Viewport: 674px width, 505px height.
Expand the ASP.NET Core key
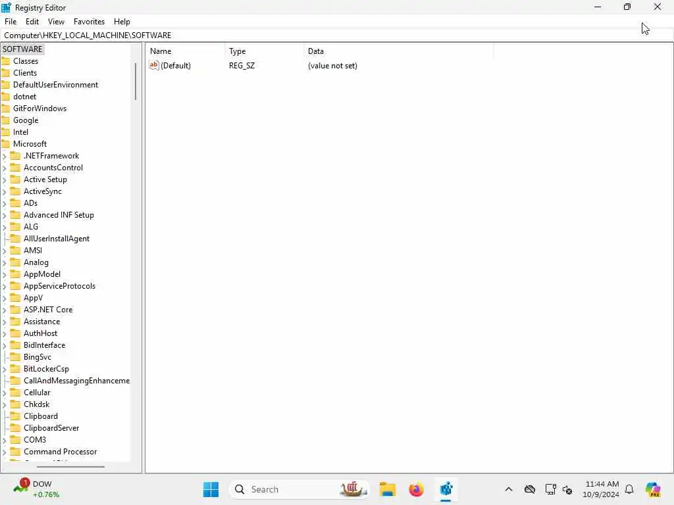[x=5, y=310]
